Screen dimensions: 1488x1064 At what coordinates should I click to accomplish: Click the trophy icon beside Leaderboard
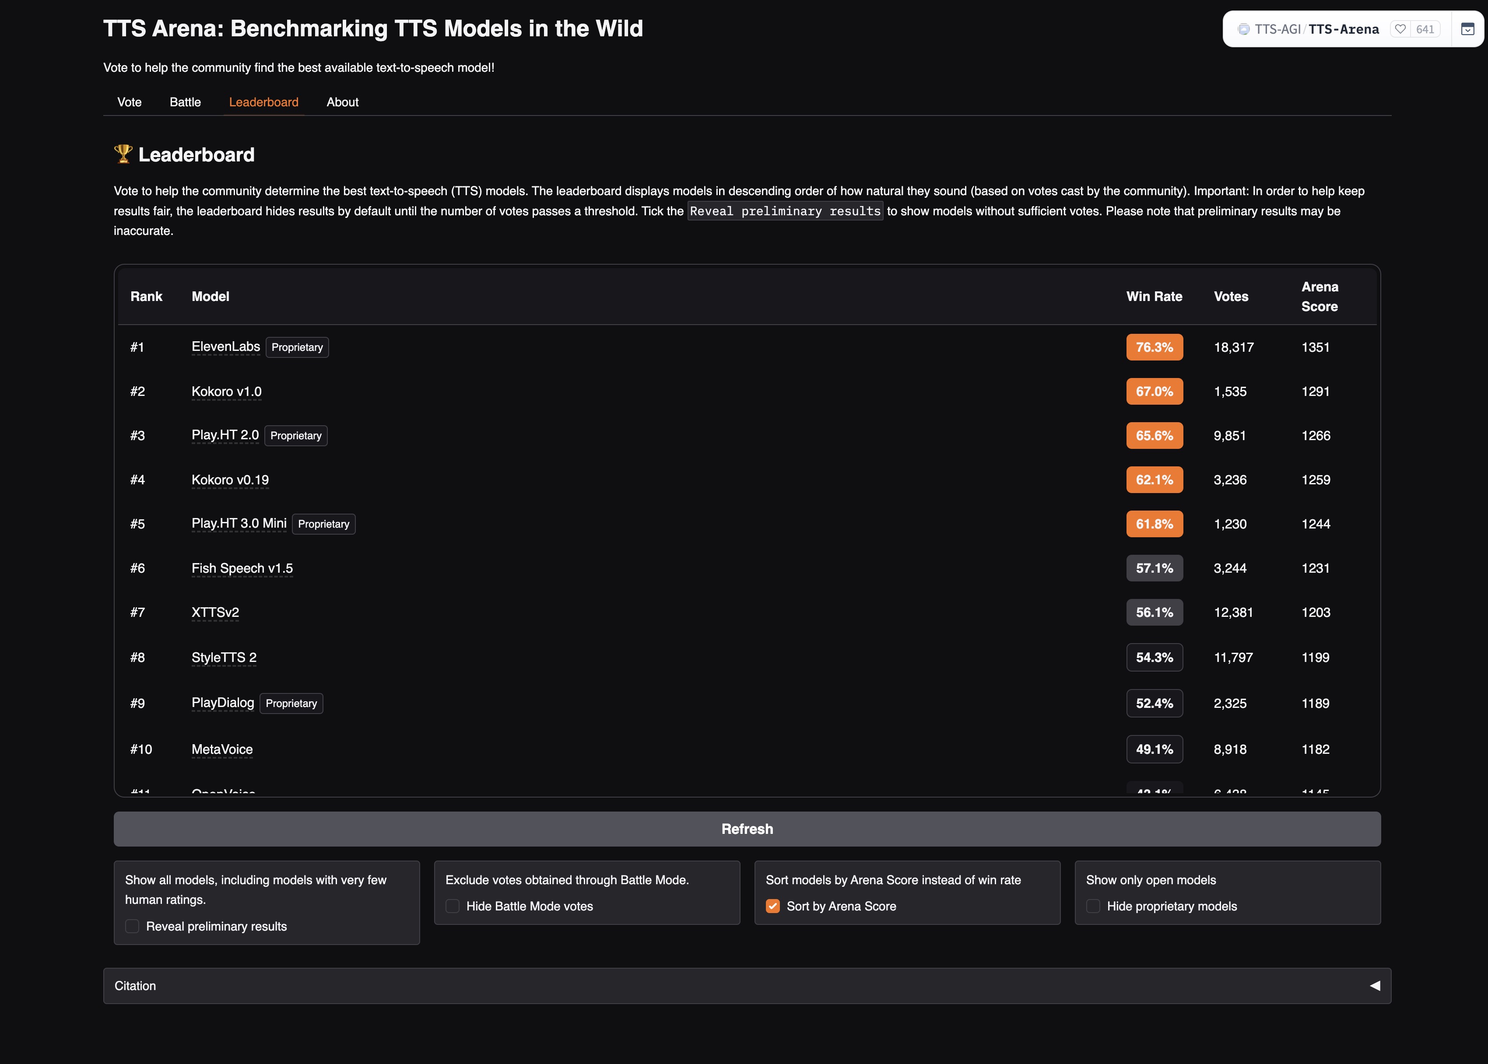[x=123, y=154]
